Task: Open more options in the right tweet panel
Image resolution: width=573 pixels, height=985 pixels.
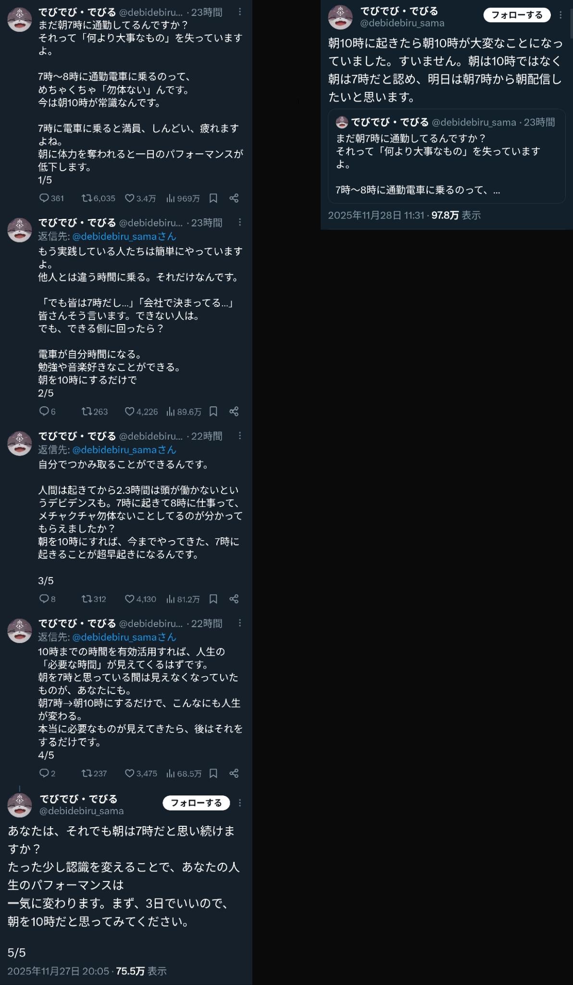Action: pyautogui.click(x=561, y=15)
